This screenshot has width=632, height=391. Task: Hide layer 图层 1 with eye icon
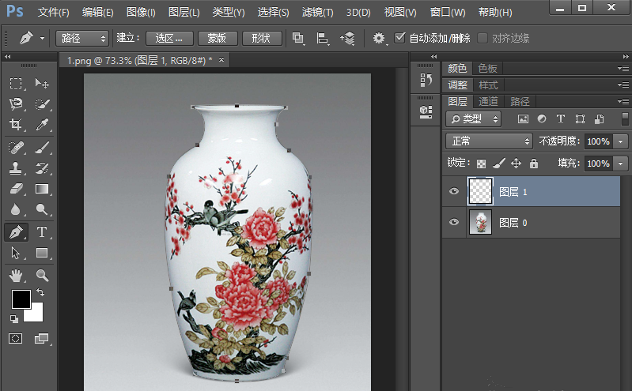coord(454,191)
